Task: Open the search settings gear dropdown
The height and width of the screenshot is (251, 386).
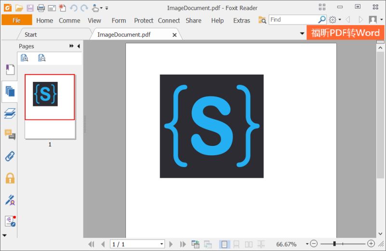Action: click(335, 20)
